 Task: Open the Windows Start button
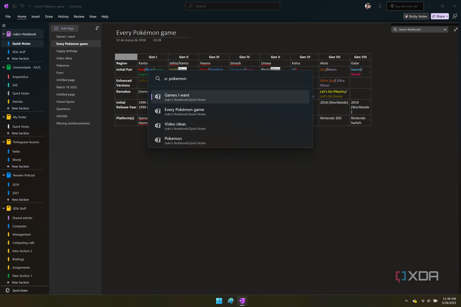tap(219, 301)
